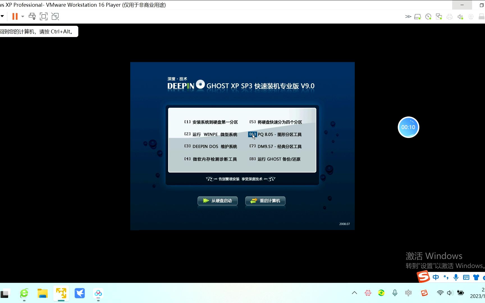Pause the virtual machine with the orange icon

pyautogui.click(x=15, y=17)
